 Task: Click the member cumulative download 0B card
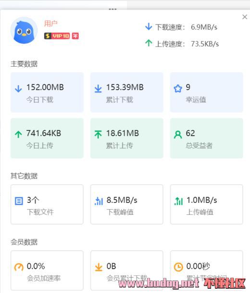click(127, 270)
